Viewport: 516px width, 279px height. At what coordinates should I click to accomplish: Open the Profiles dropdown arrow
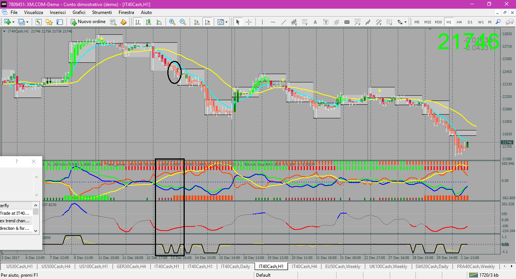tap(27, 22)
